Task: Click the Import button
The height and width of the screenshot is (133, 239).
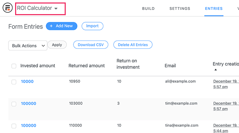Action: point(92,26)
